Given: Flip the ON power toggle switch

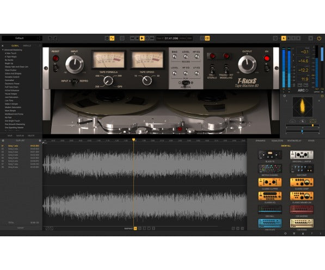Looking at the screenshot, I should (x=267, y=67).
